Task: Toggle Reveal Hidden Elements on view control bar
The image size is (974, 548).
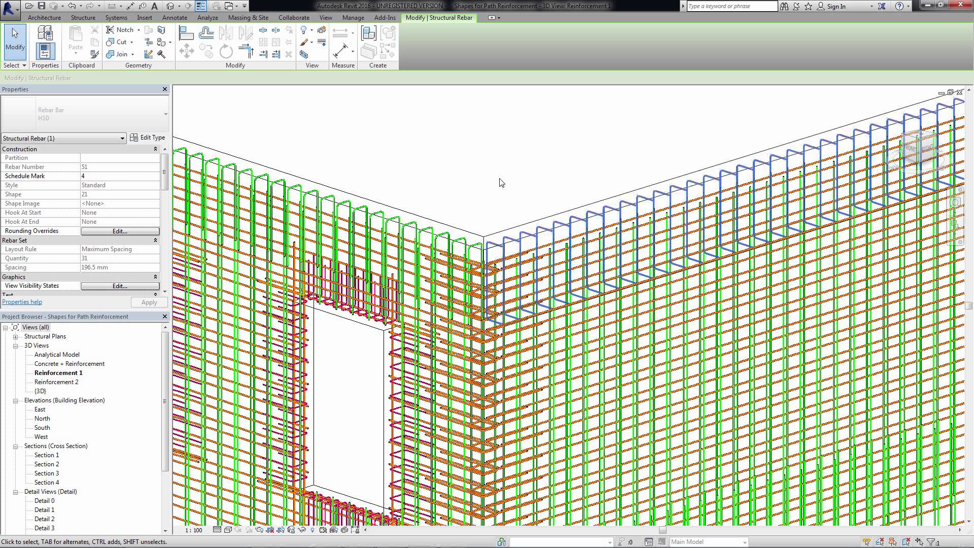Action: tap(312, 530)
